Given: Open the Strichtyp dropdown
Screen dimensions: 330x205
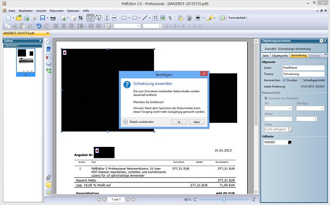Looking at the screenshot, I should point(310,109).
